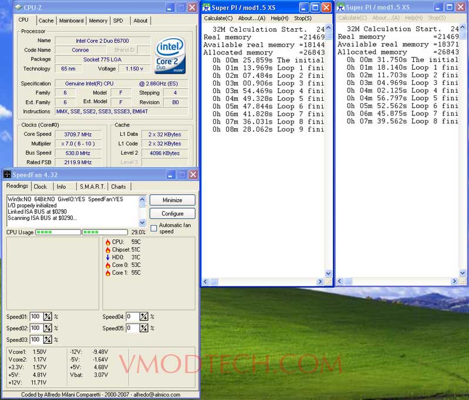Click the Speed03 stepper control

[x=48, y=340]
